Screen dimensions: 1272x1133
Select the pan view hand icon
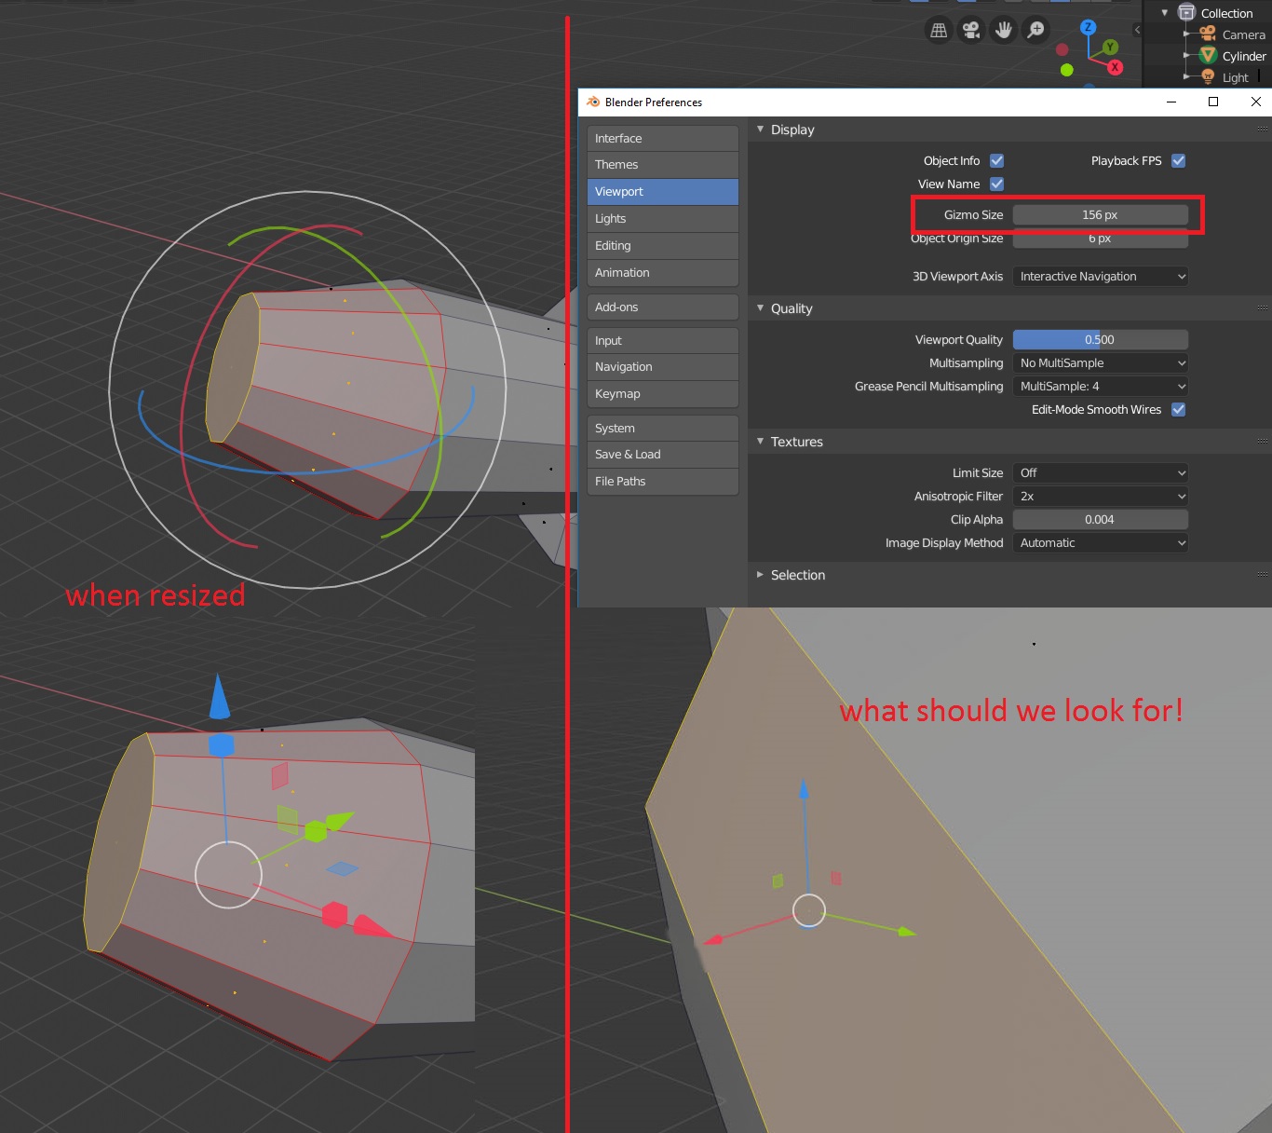click(1004, 30)
